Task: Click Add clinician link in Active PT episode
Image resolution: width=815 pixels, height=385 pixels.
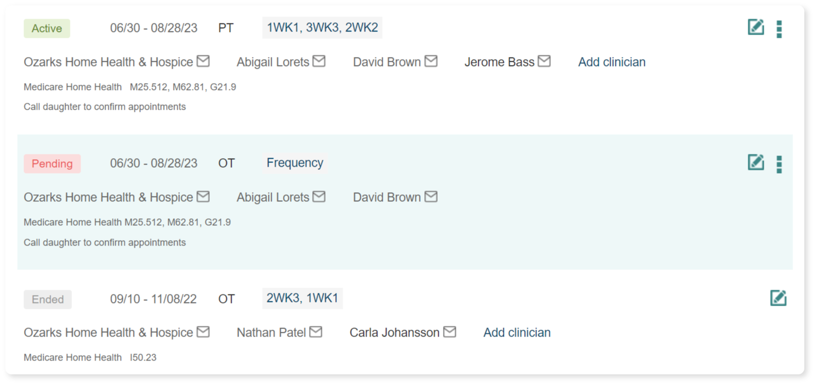Action: (612, 62)
